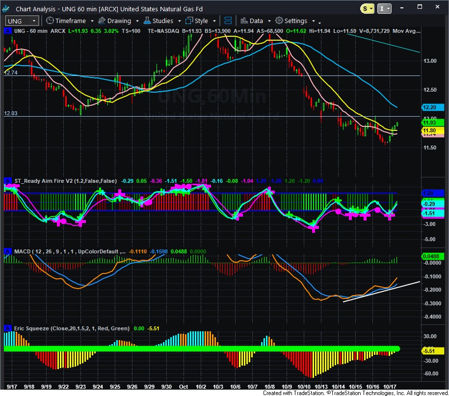Toggle the gray I interval link button
Screen dimensions: 449x396
pos(383,8)
